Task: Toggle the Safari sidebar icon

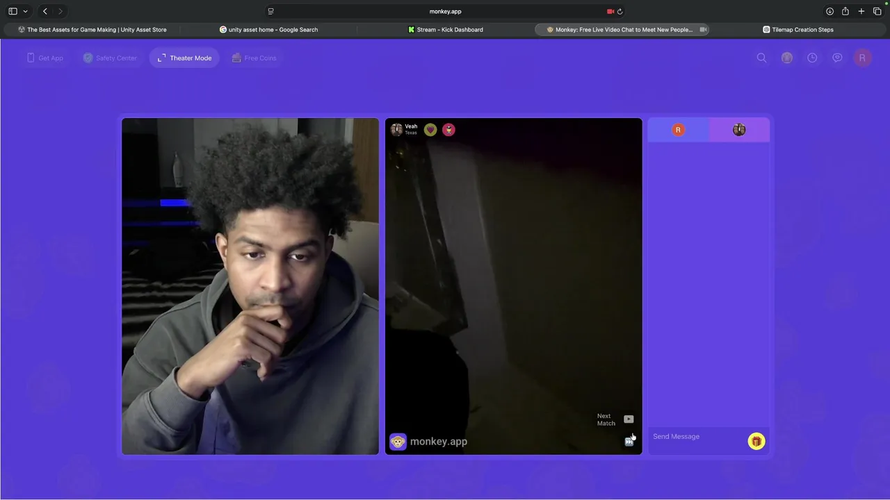Action: pos(13,11)
